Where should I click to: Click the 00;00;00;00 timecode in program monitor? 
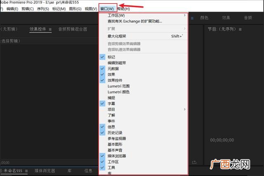tap(222, 140)
